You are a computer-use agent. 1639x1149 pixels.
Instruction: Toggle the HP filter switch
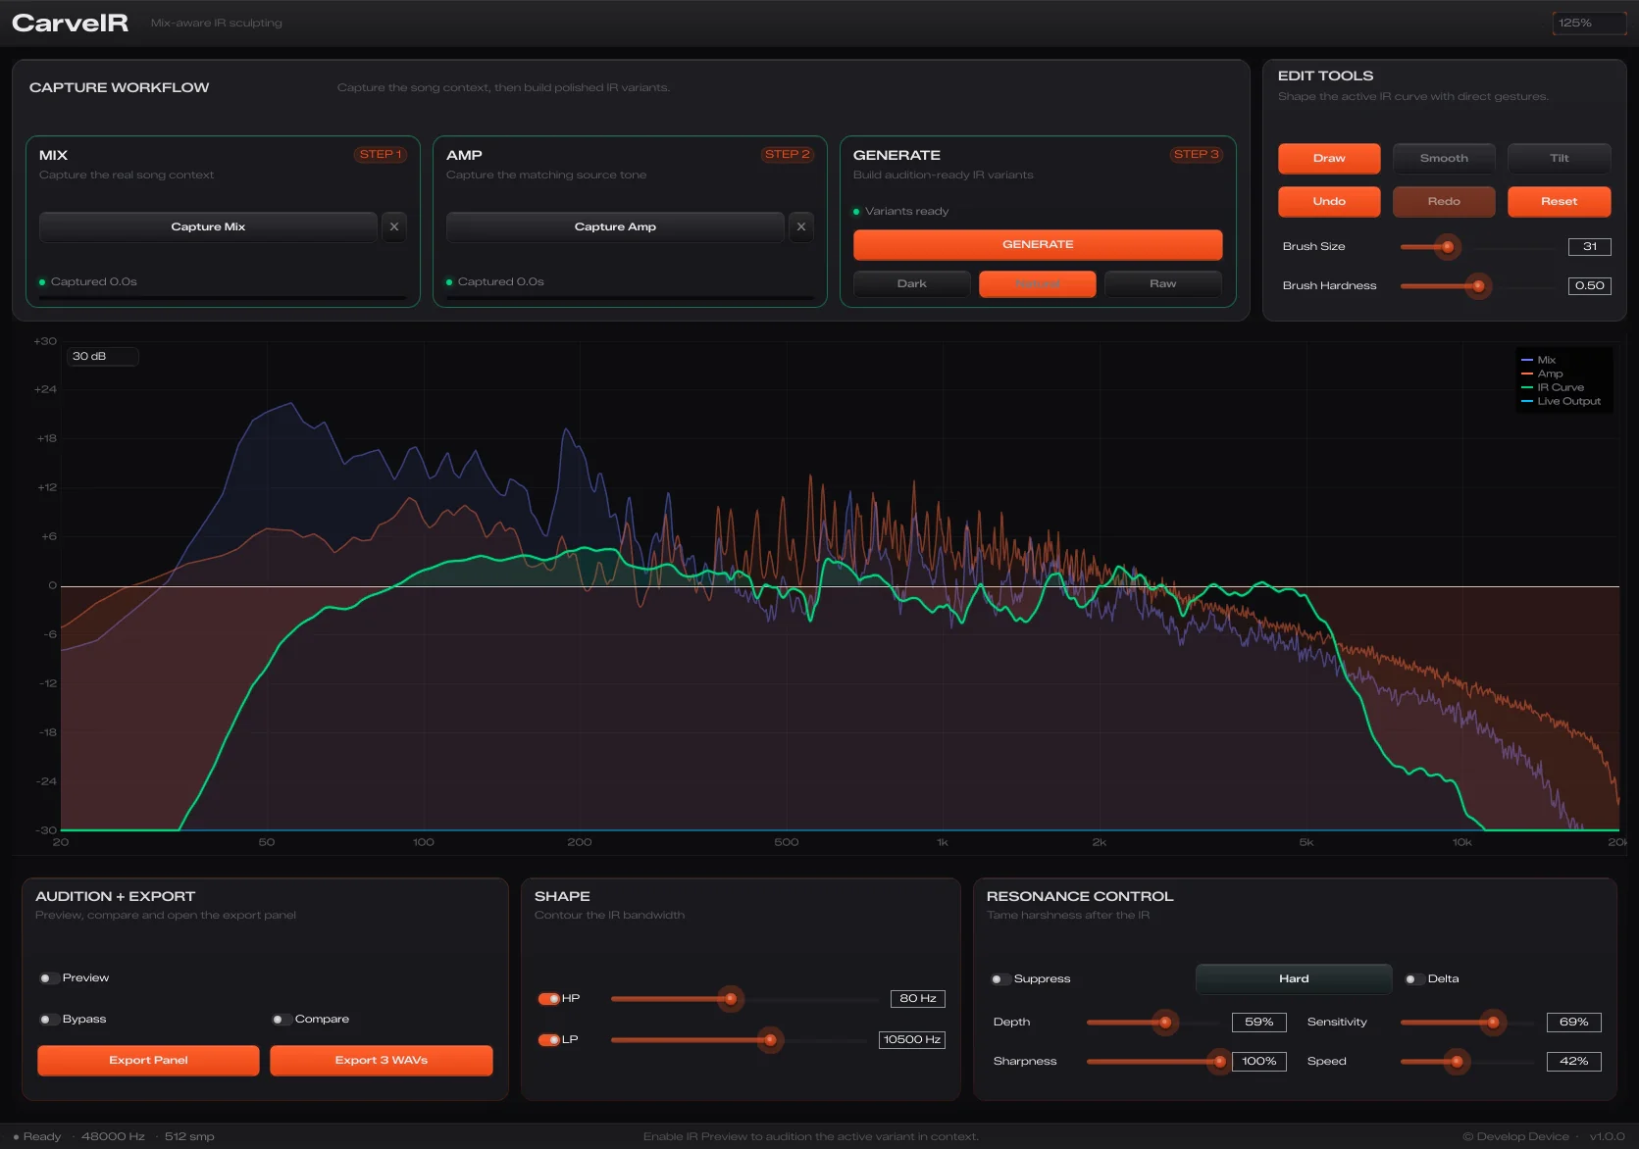click(x=548, y=999)
